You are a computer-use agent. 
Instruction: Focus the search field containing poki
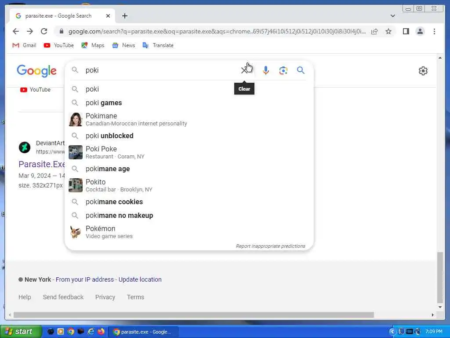tap(161, 70)
